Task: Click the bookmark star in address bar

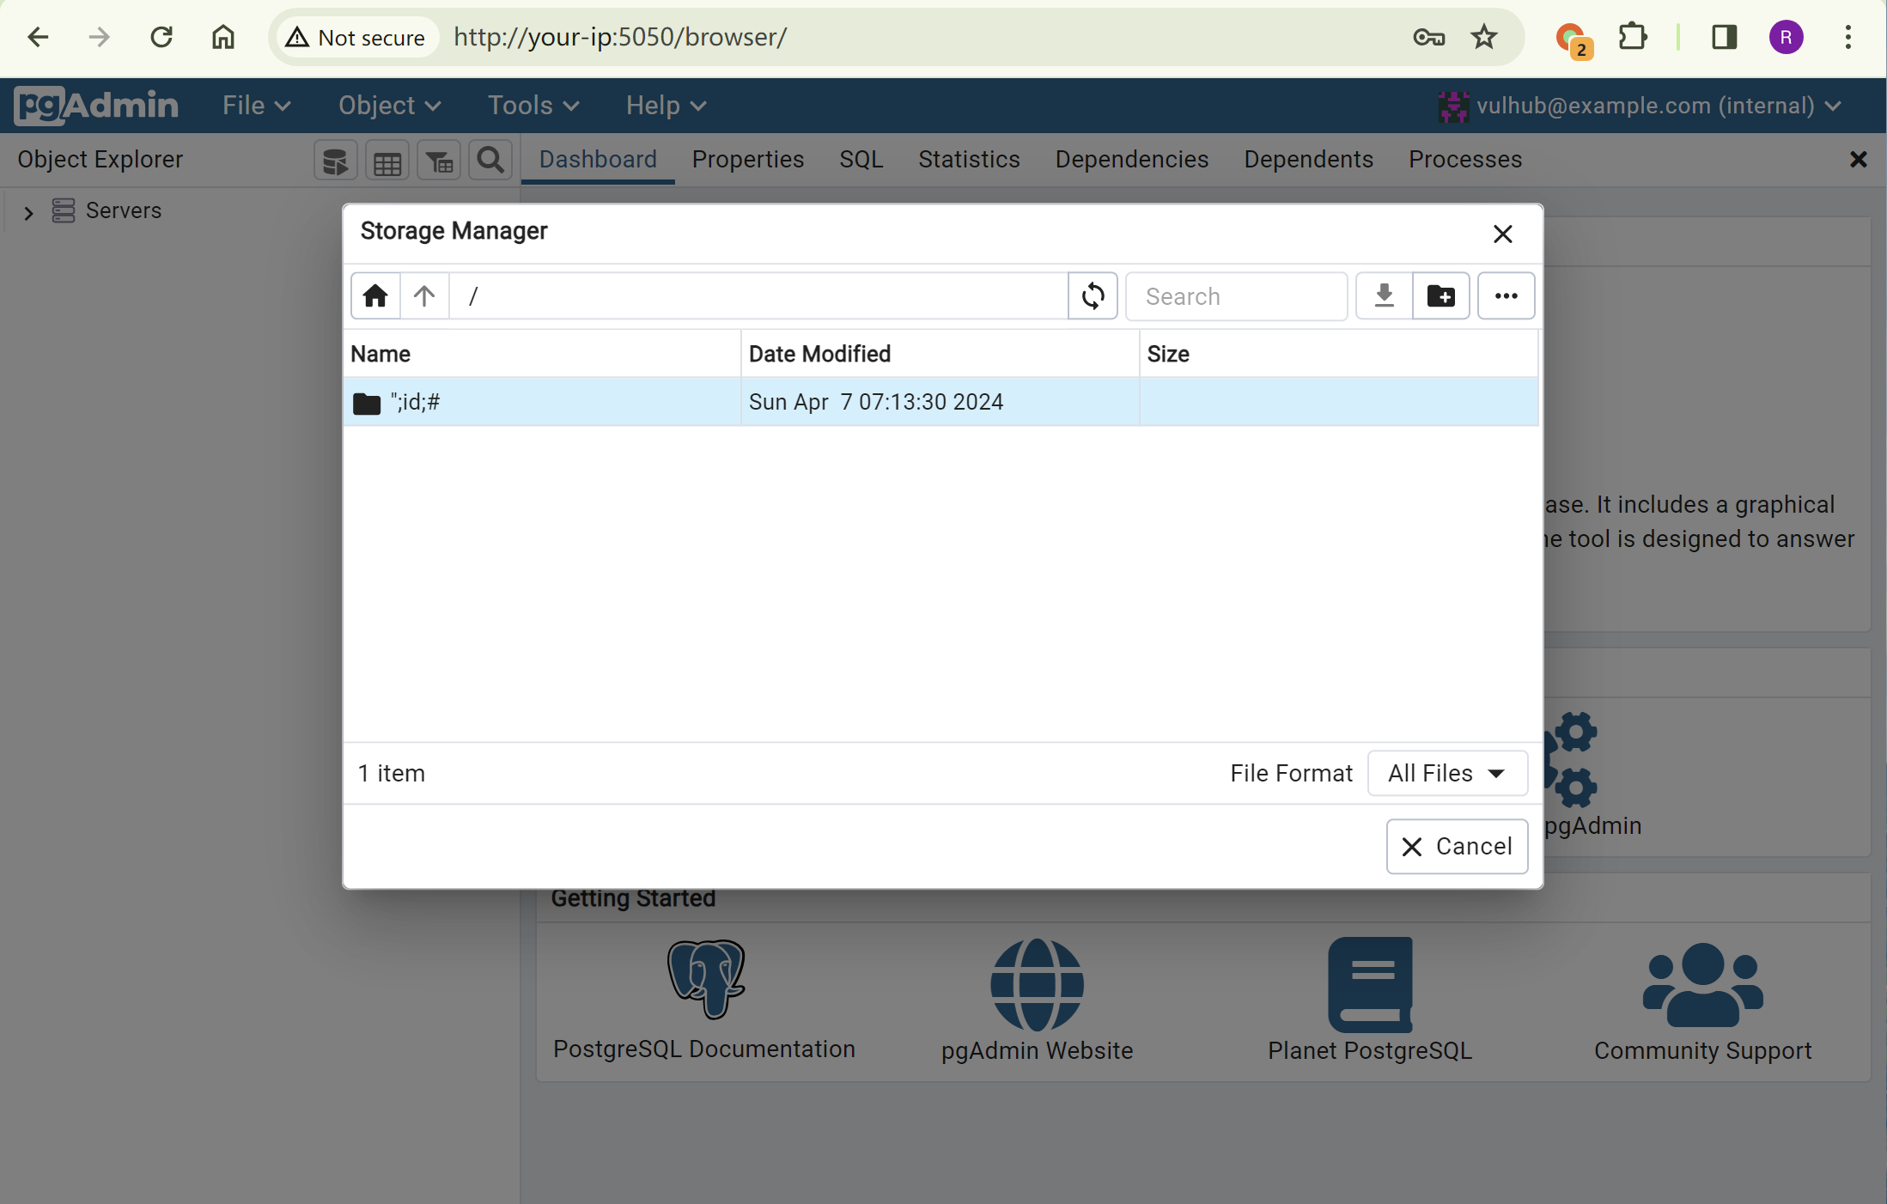Action: click(x=1483, y=37)
